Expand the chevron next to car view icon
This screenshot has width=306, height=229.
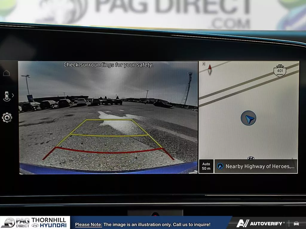pos(13,96)
